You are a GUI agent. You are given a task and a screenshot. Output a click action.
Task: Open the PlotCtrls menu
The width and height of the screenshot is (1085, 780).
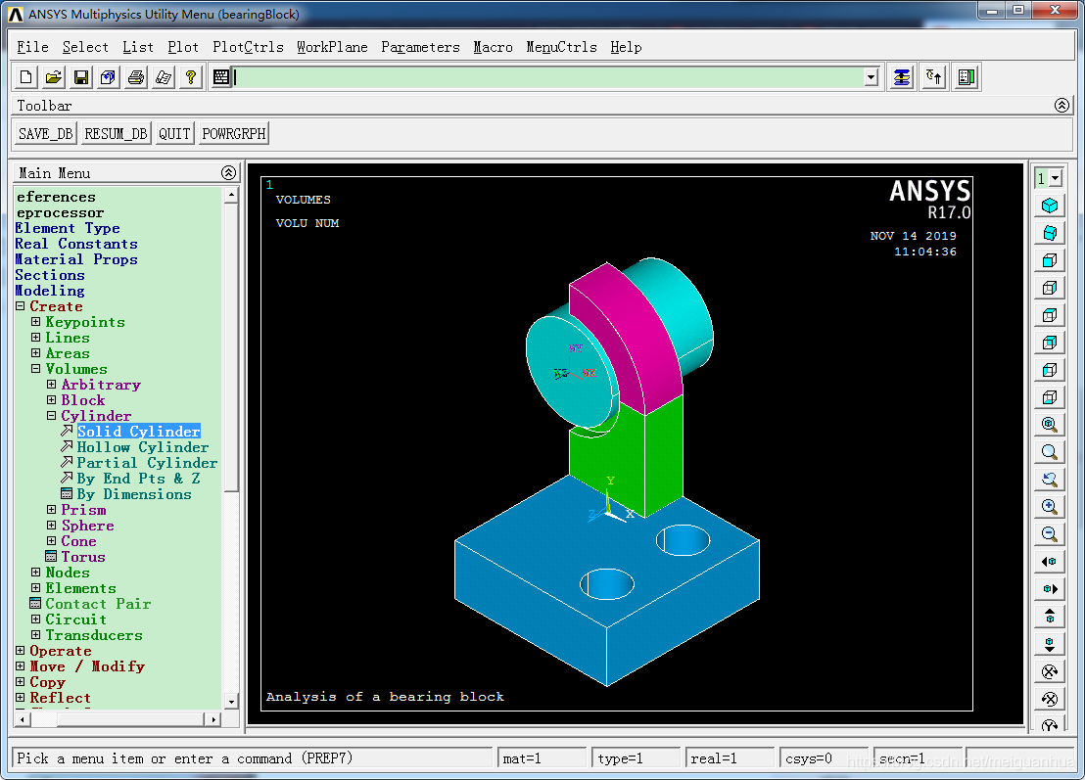pos(248,47)
